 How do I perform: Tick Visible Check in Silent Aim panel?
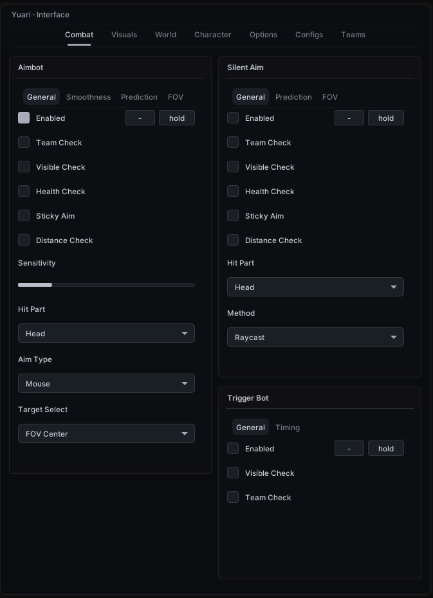coord(233,167)
